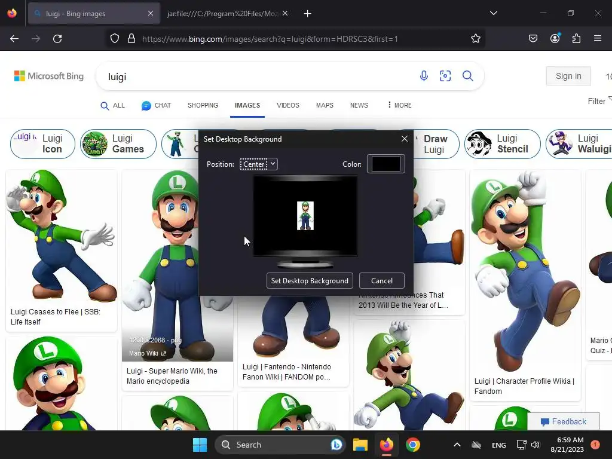Click the OneDrive cloud tray icon
612x459 pixels.
[476, 445]
